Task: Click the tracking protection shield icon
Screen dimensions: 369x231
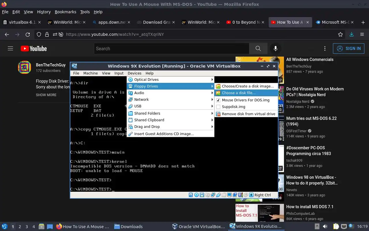Action: tap(39, 34)
